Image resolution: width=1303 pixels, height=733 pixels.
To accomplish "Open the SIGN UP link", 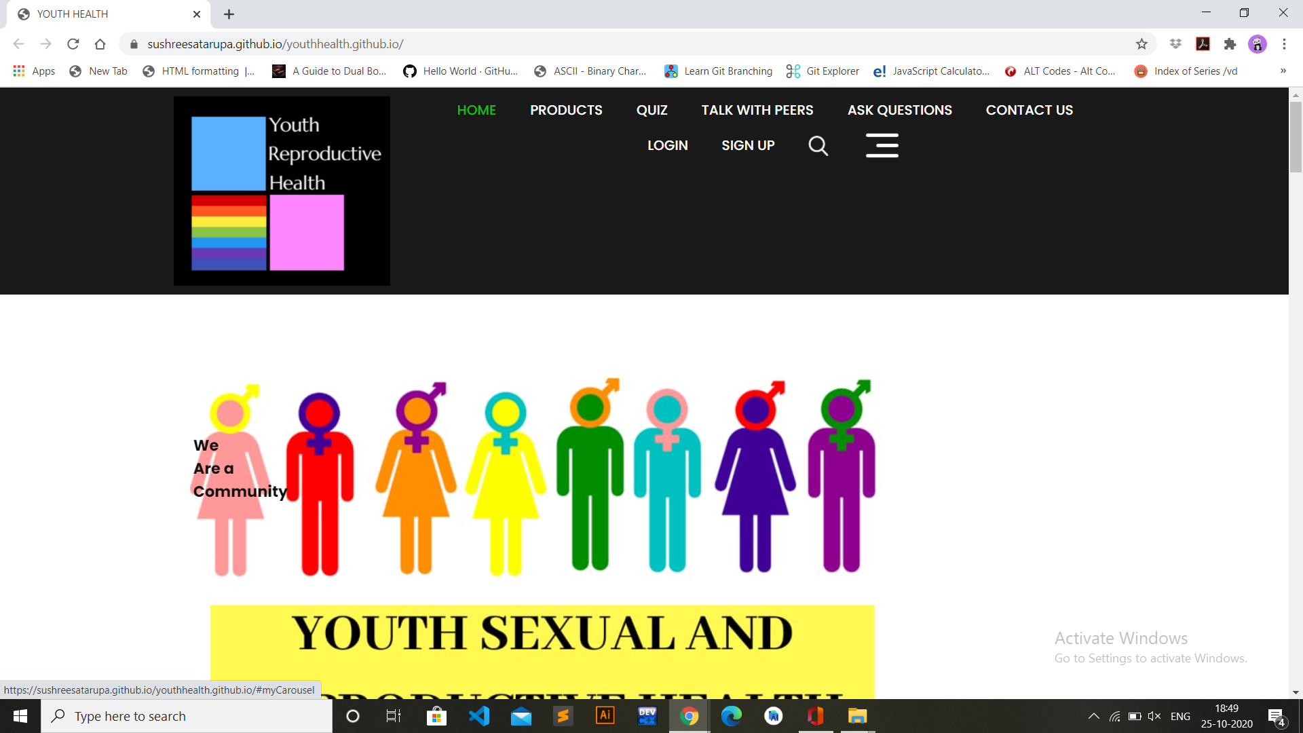I will [748, 145].
